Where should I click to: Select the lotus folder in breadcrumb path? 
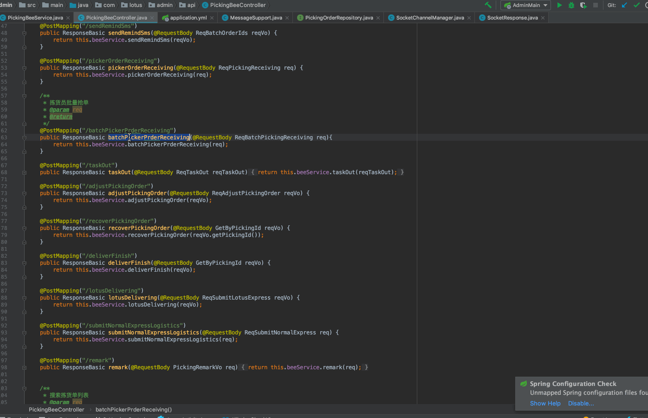tap(136, 5)
